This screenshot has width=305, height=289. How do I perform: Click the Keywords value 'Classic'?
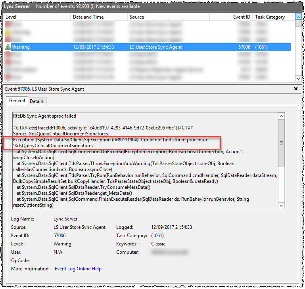pyautogui.click(x=158, y=244)
